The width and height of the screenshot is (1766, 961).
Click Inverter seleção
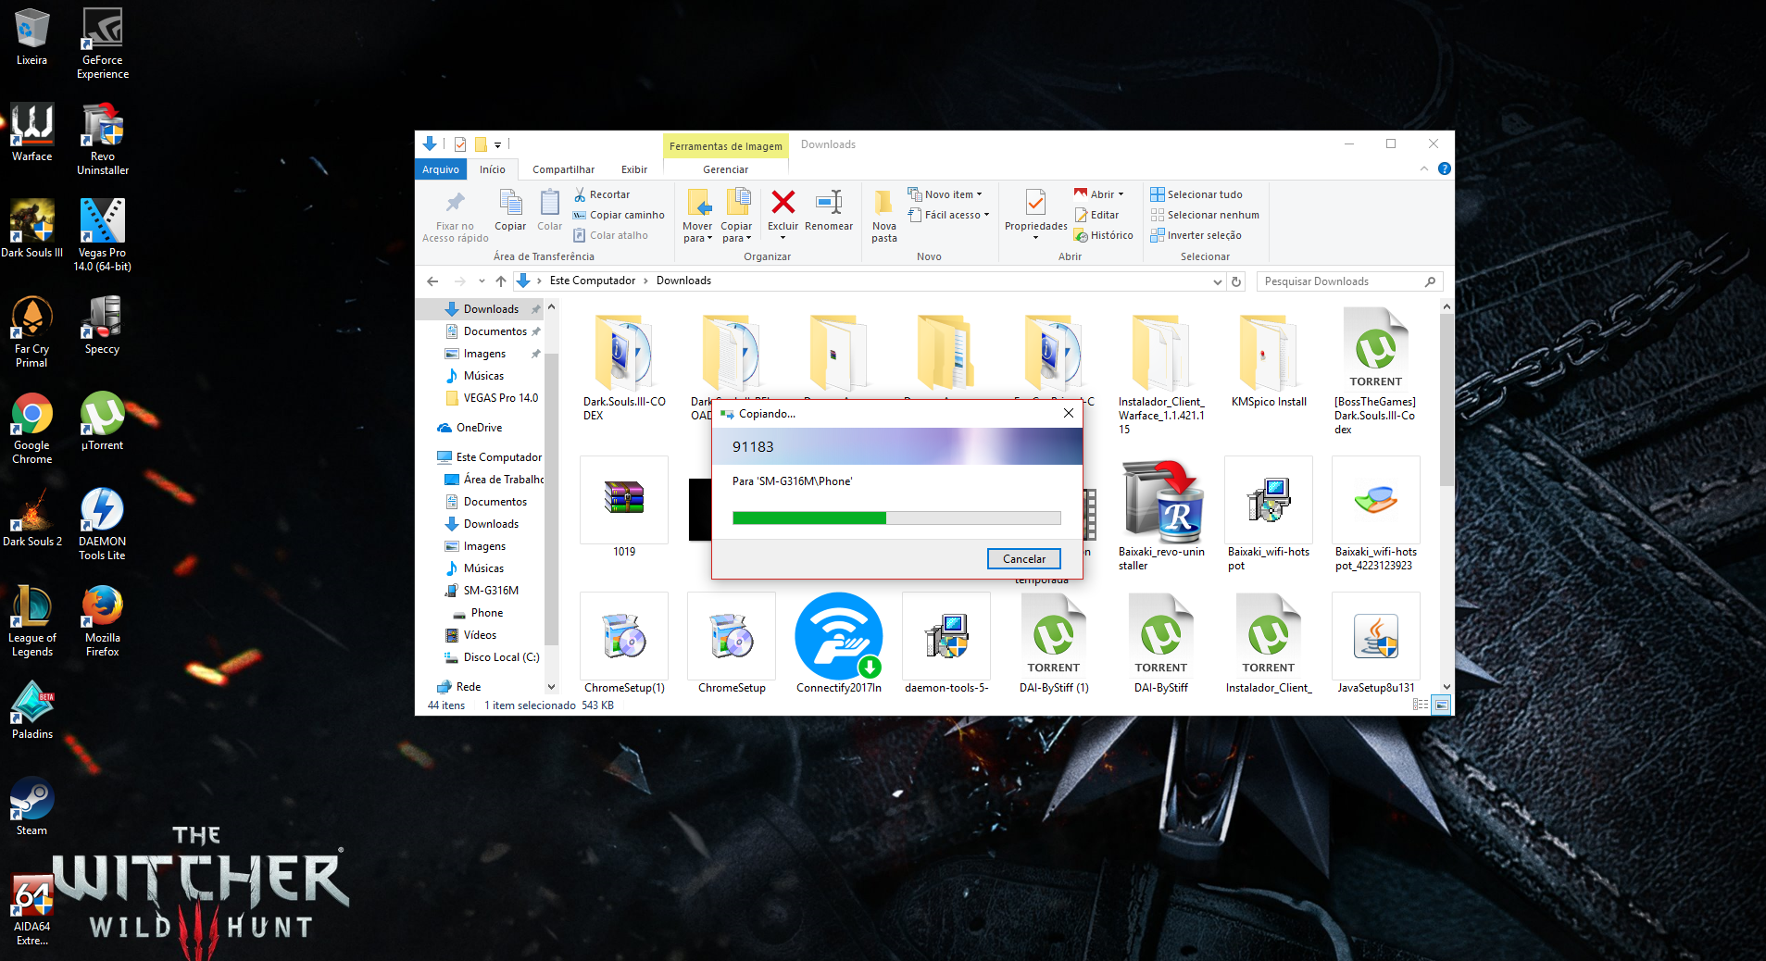(x=1196, y=235)
